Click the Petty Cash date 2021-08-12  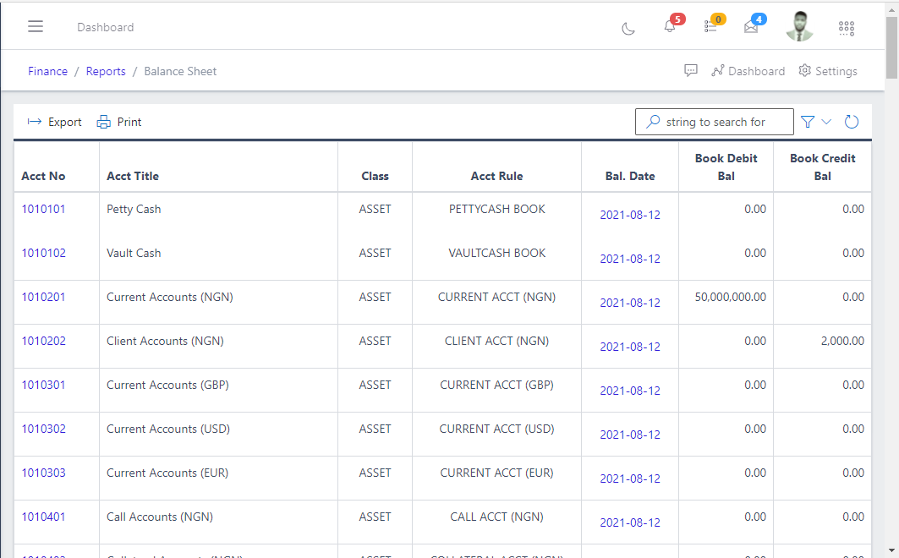coord(630,215)
